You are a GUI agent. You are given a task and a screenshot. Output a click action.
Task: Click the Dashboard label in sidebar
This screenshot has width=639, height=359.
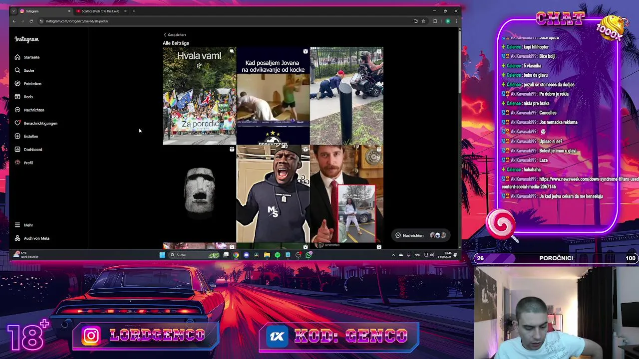(33, 150)
